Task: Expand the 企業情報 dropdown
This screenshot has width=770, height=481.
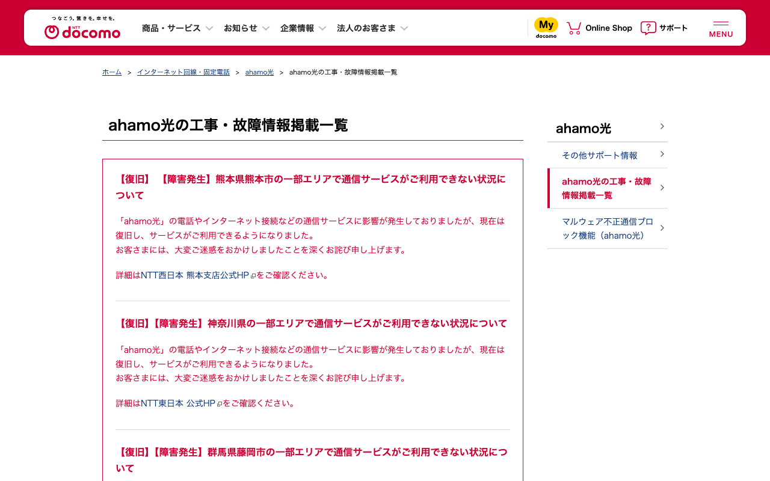Action: [303, 28]
